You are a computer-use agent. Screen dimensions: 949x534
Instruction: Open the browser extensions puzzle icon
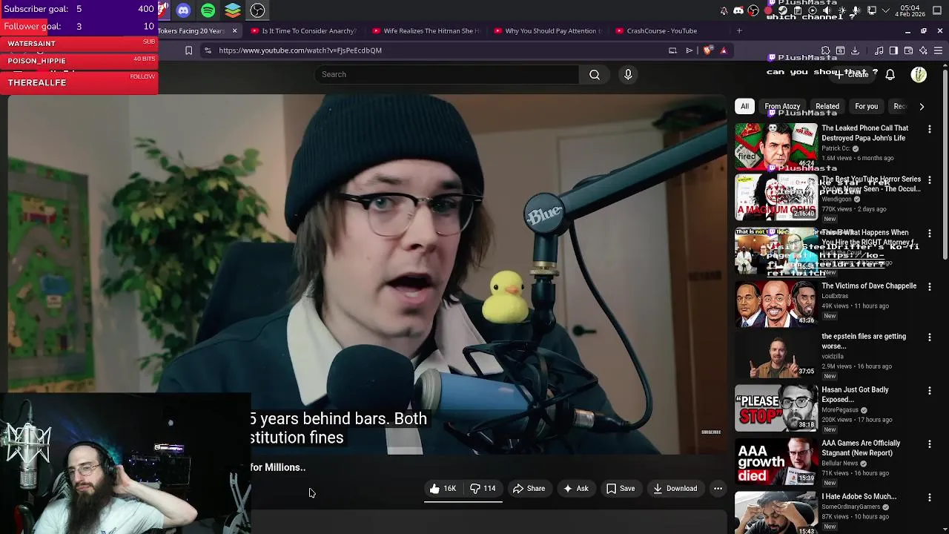click(826, 50)
